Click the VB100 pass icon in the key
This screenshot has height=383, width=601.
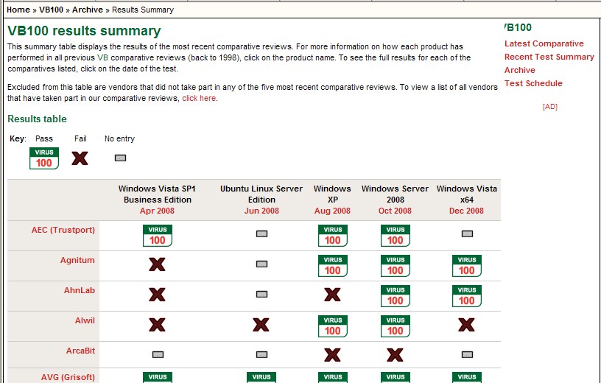pos(44,158)
